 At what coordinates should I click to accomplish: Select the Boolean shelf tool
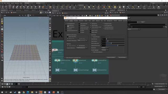click(28, 8)
